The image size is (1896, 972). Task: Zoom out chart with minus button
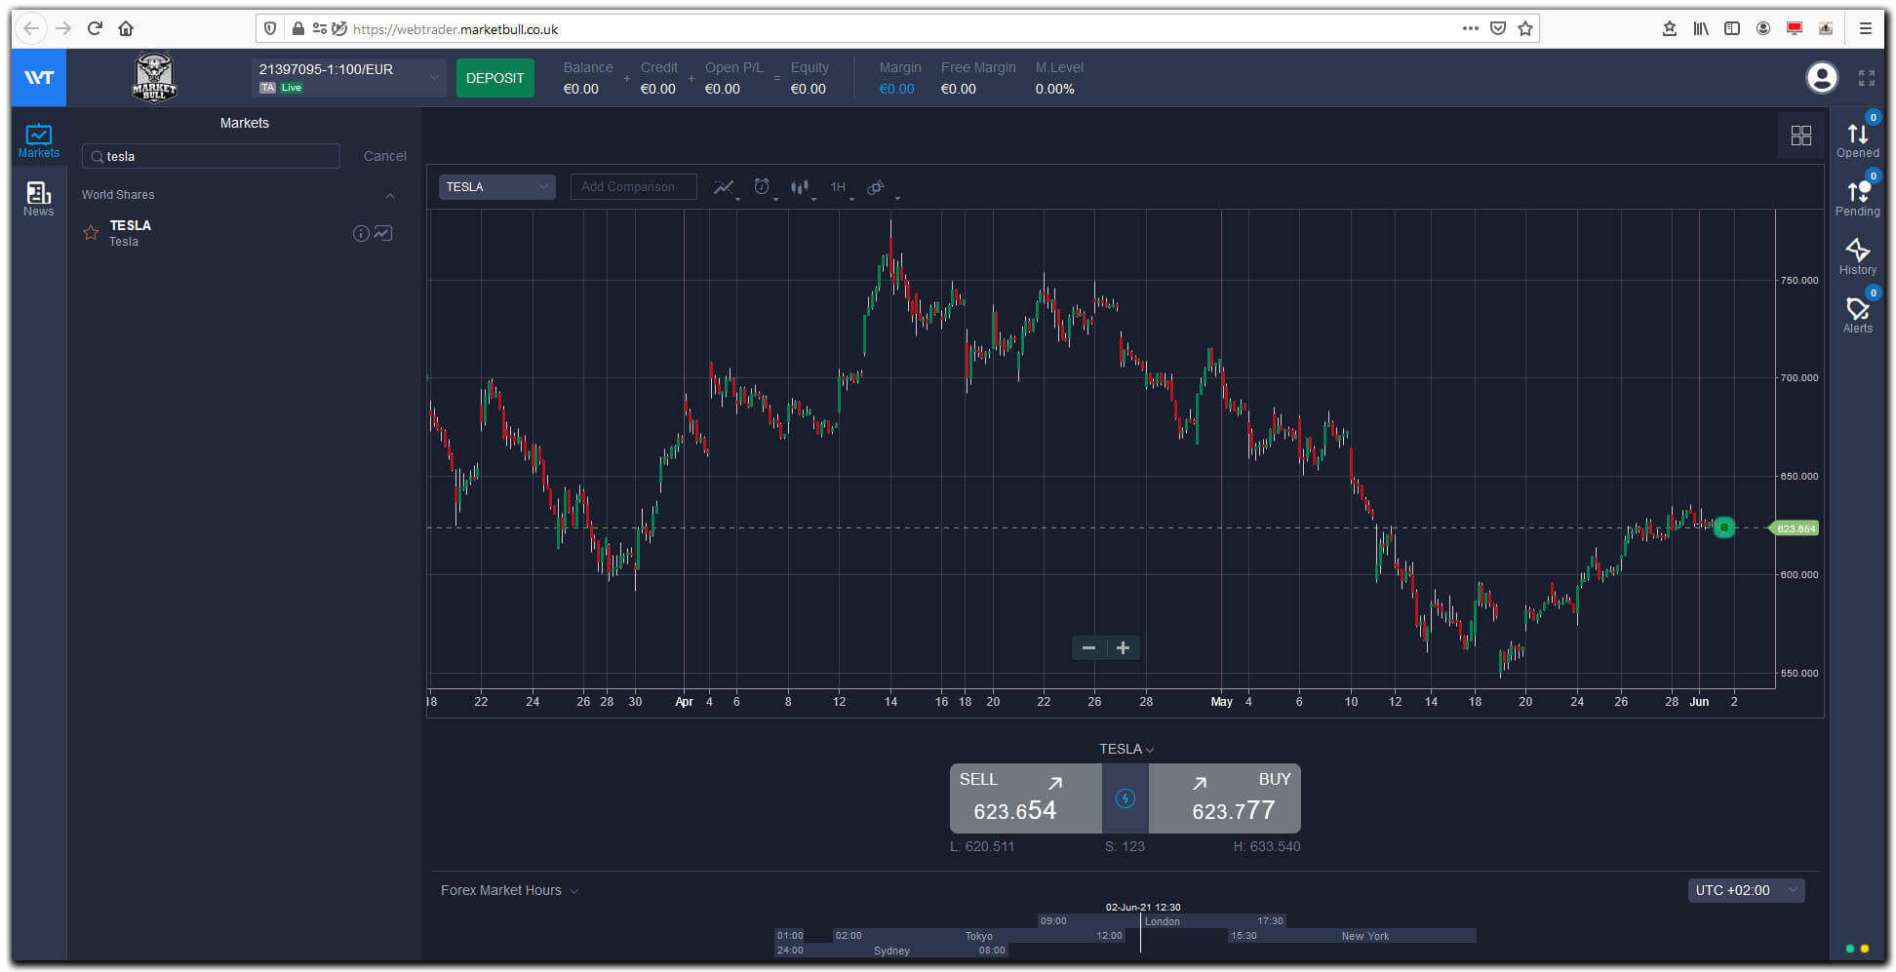(x=1088, y=647)
